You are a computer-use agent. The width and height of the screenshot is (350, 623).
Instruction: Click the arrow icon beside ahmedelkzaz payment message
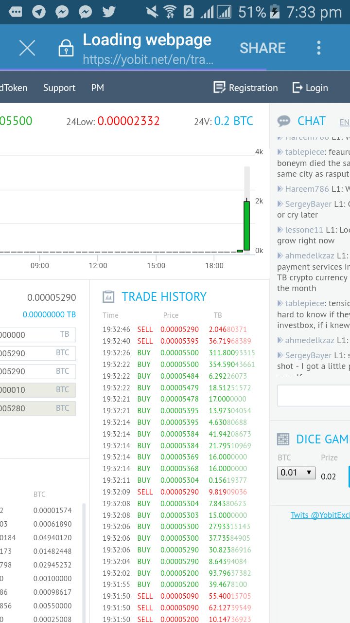tap(280, 256)
